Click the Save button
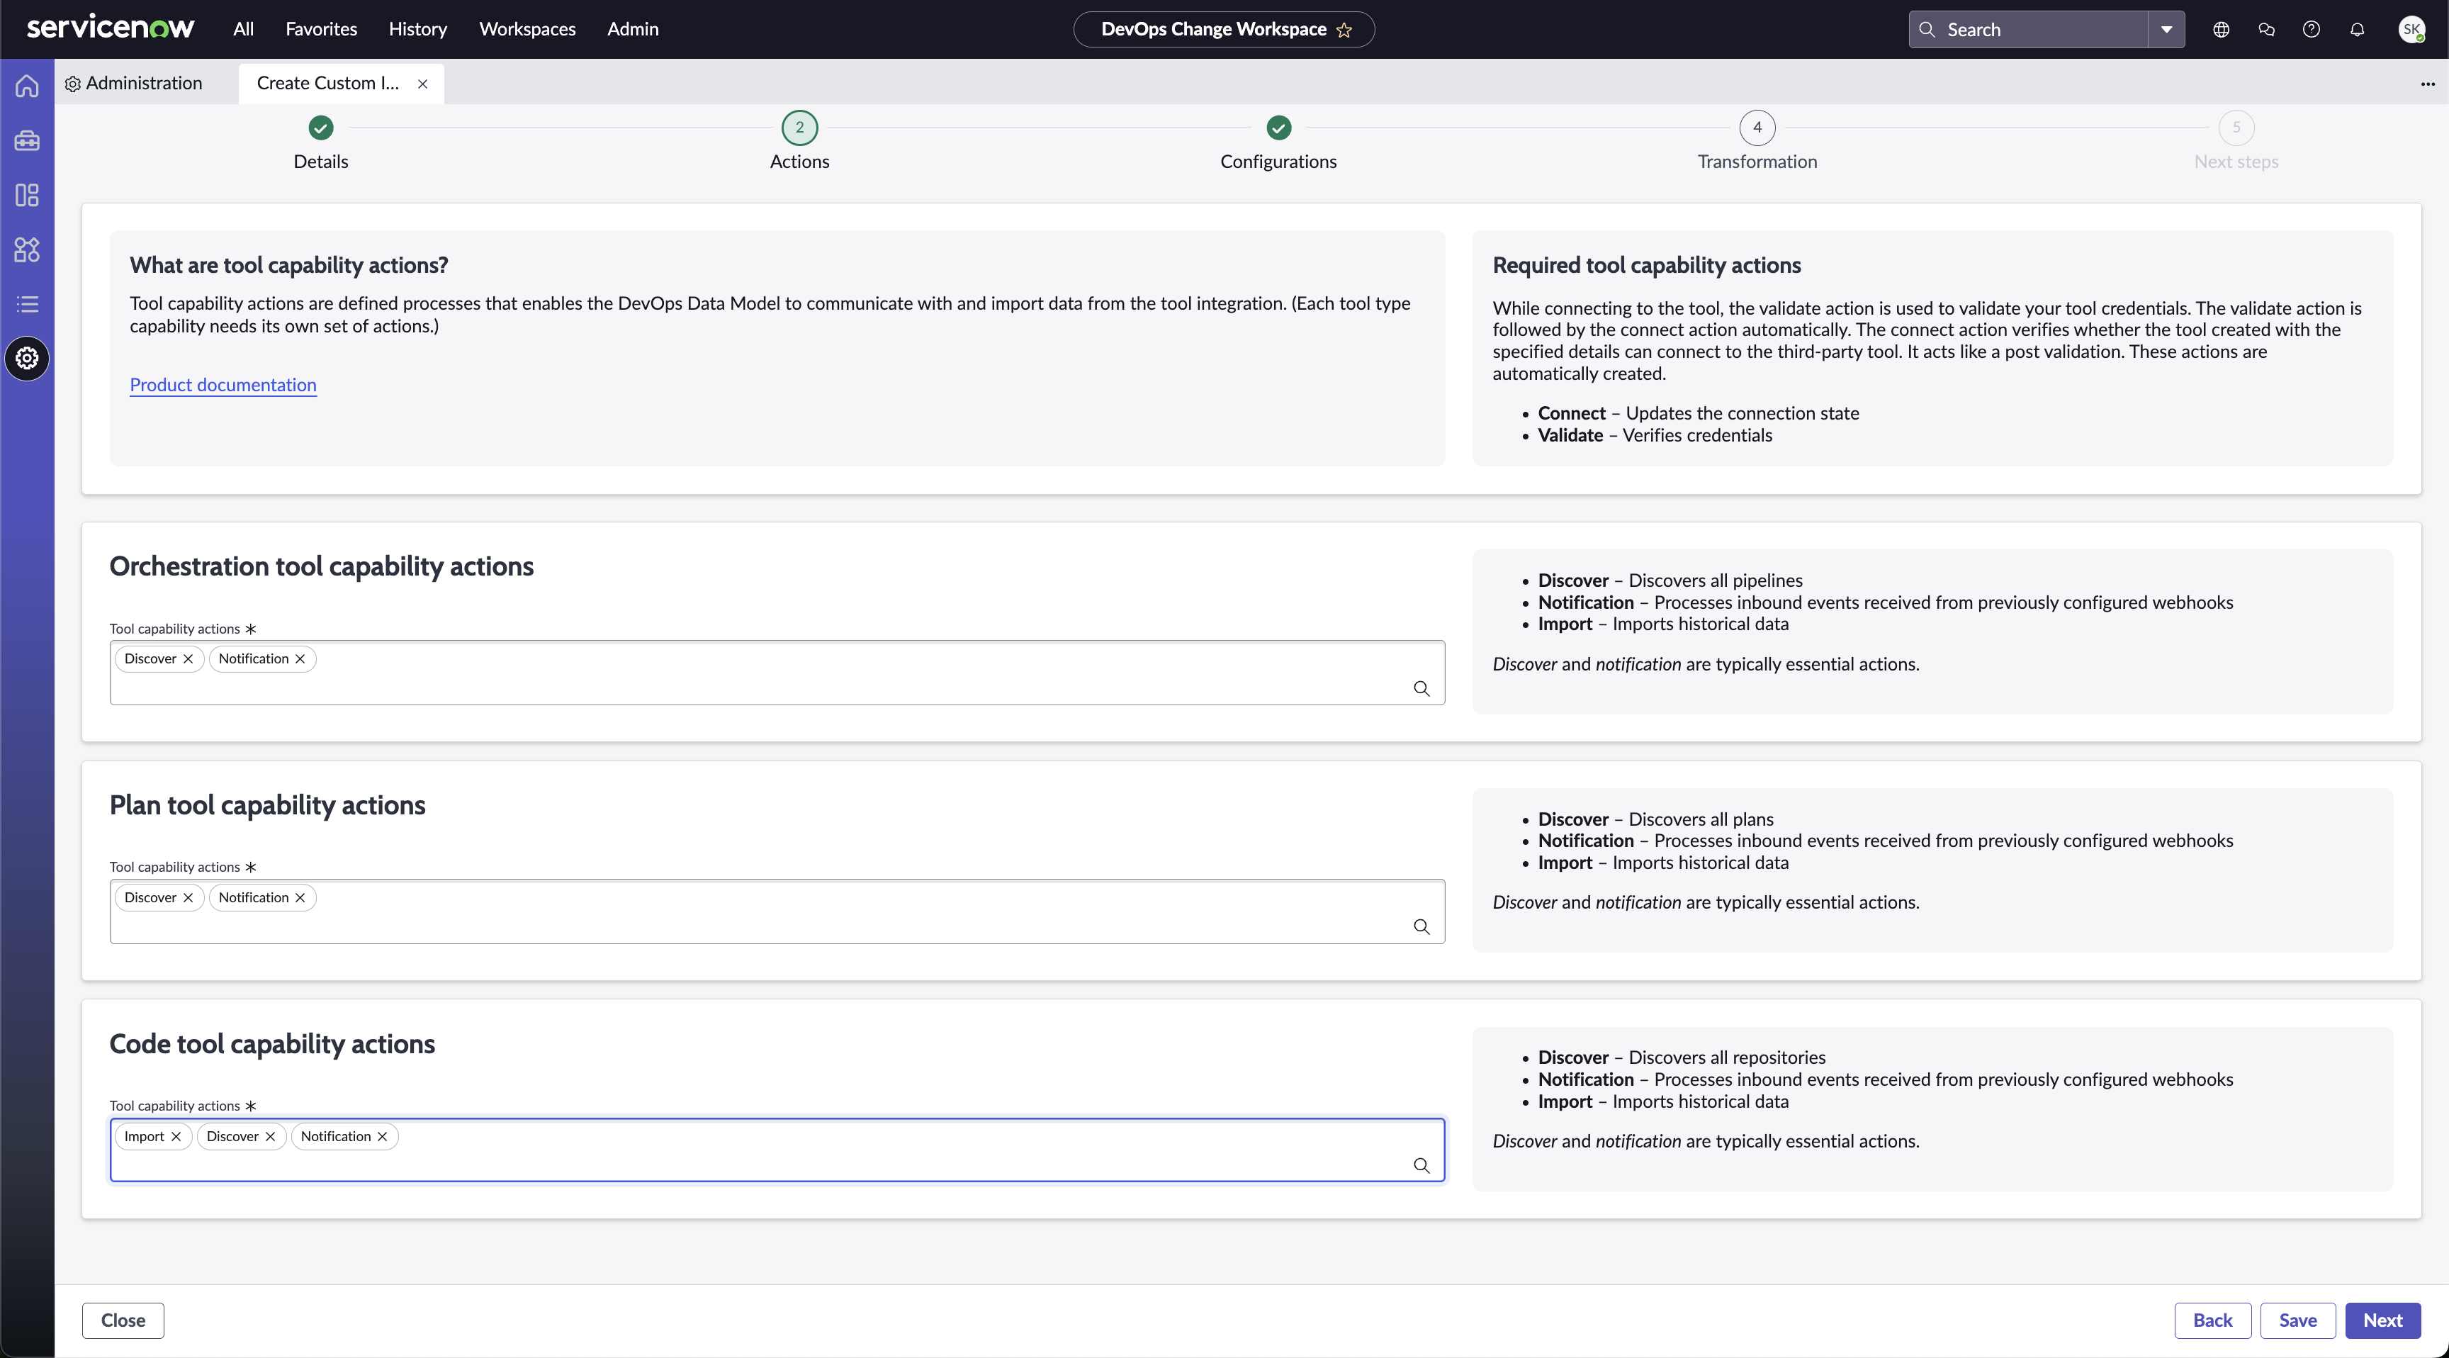 (x=2298, y=1321)
